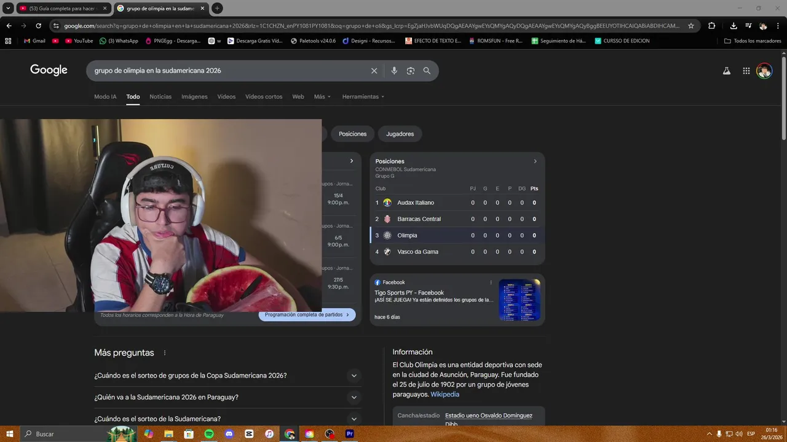Open the Herramientas dropdown
The image size is (787, 442).
363,96
